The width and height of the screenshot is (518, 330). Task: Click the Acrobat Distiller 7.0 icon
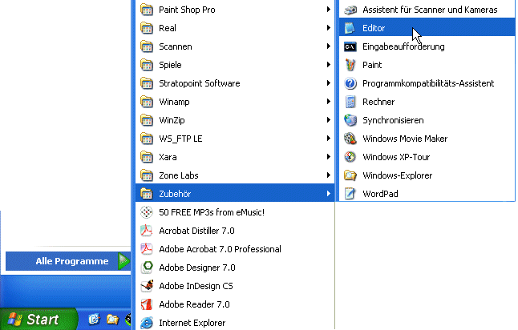point(146,231)
